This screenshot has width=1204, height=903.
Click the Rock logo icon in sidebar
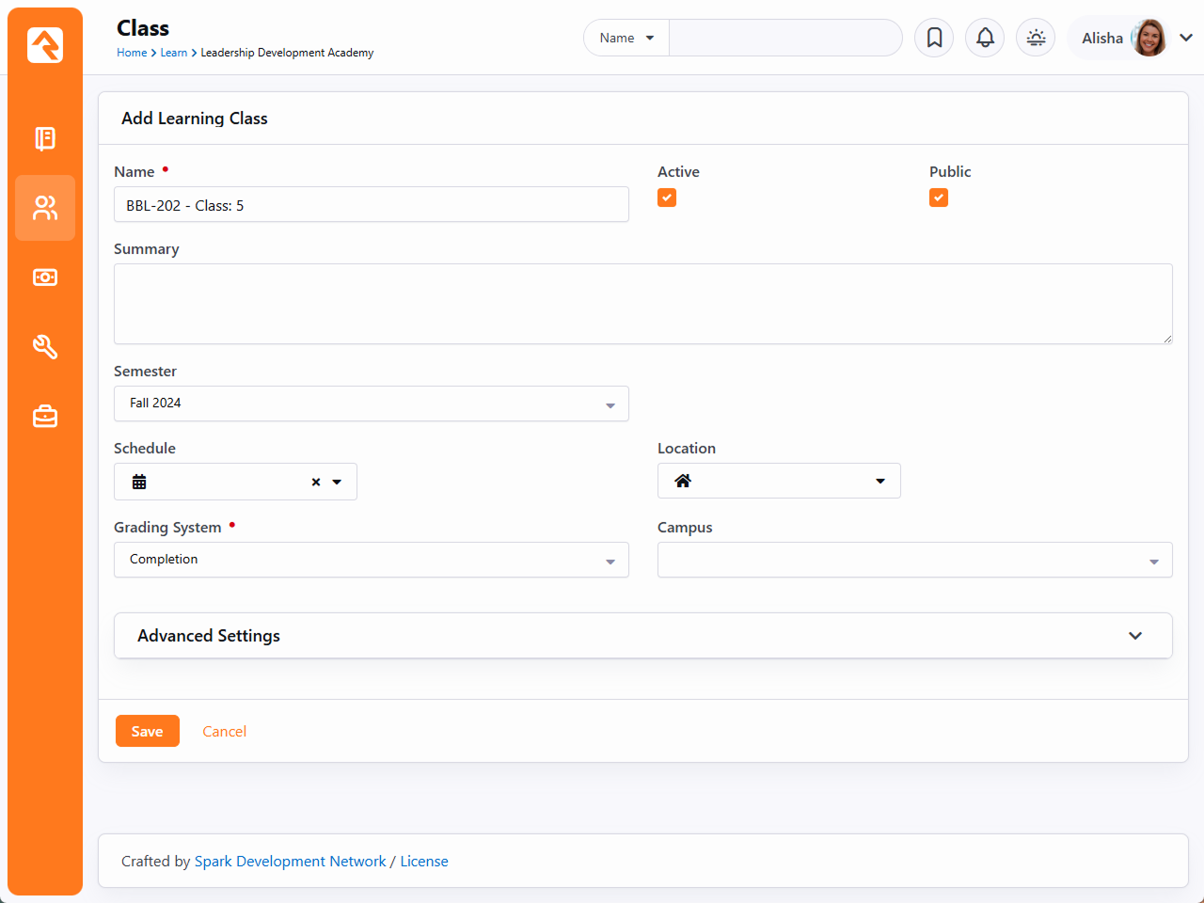pyautogui.click(x=45, y=45)
